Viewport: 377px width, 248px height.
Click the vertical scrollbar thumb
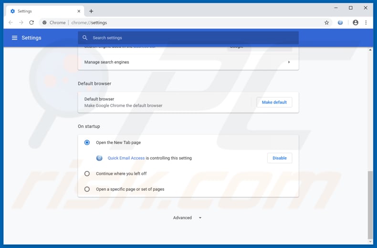[370, 204]
